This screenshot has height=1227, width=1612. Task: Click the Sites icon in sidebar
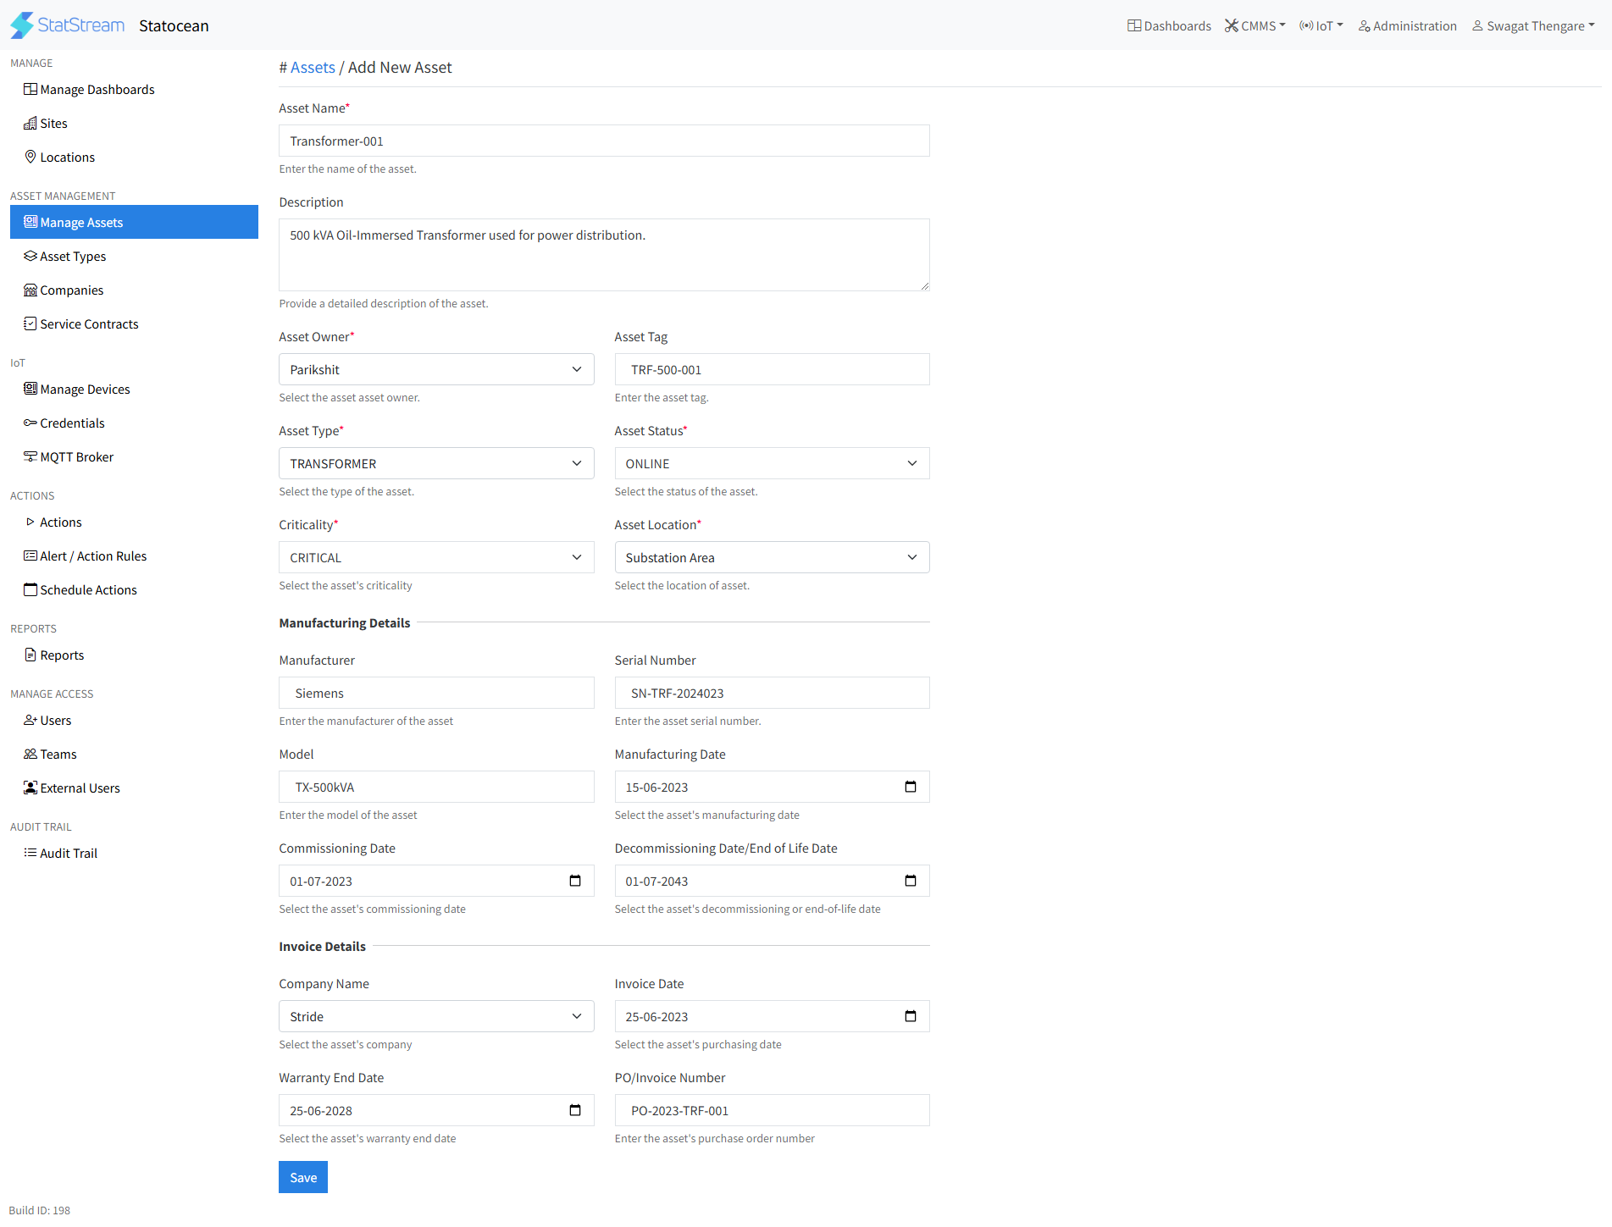30,124
